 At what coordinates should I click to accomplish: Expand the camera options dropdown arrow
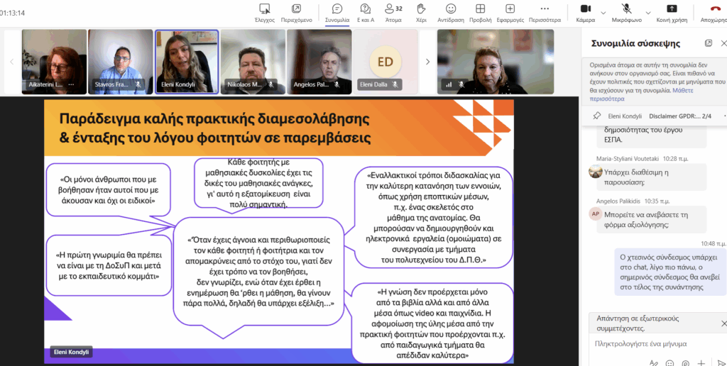603,12
